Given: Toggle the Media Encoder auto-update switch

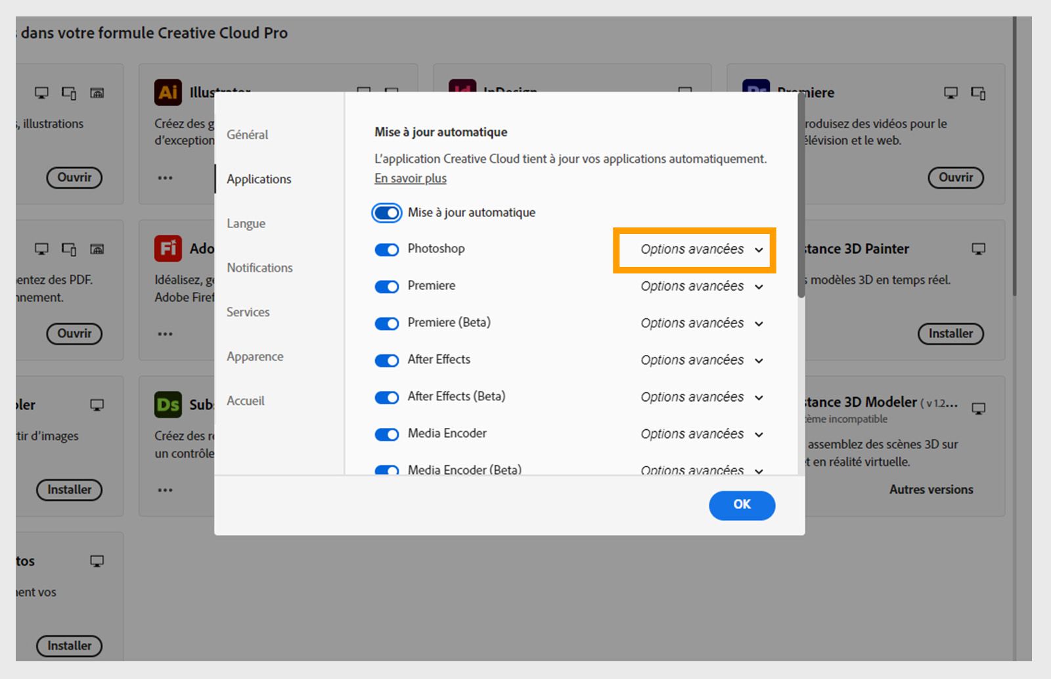Looking at the screenshot, I should (386, 434).
